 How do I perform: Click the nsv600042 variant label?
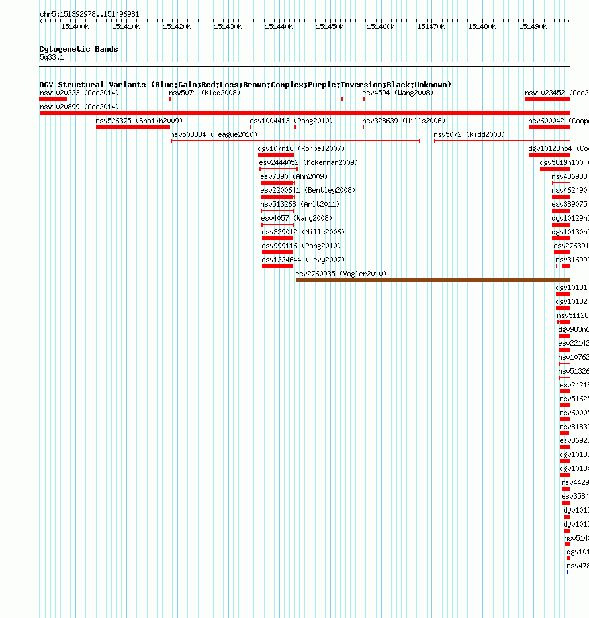pos(559,121)
